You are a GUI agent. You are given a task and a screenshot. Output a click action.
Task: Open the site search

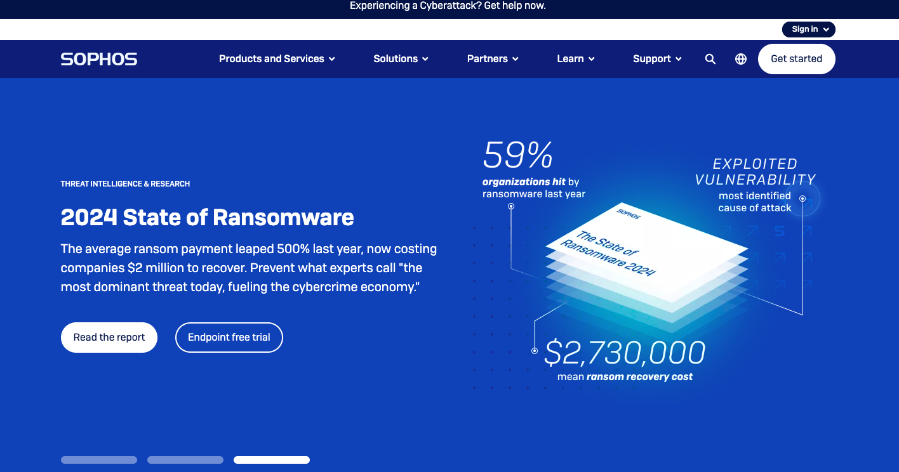tap(710, 59)
